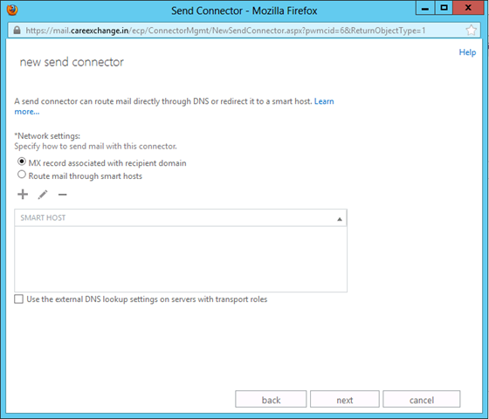Maximize the Firefox window
This screenshot has height=419, width=489.
(444, 8)
